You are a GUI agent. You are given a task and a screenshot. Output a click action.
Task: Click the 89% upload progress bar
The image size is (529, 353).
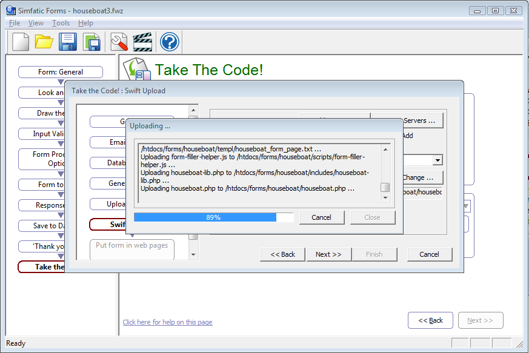click(213, 217)
